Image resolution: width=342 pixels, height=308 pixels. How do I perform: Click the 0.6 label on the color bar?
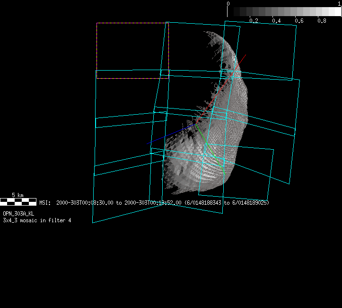point(299,21)
